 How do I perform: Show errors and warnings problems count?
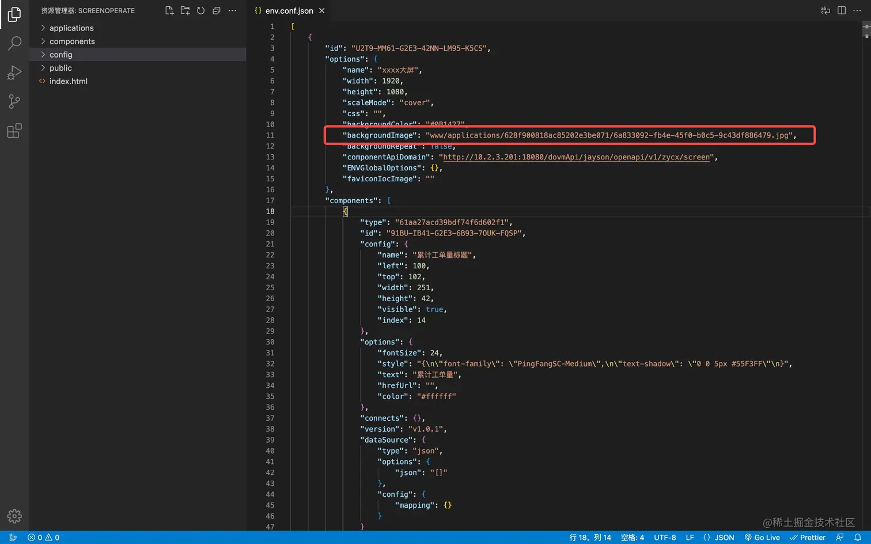pyautogui.click(x=44, y=538)
